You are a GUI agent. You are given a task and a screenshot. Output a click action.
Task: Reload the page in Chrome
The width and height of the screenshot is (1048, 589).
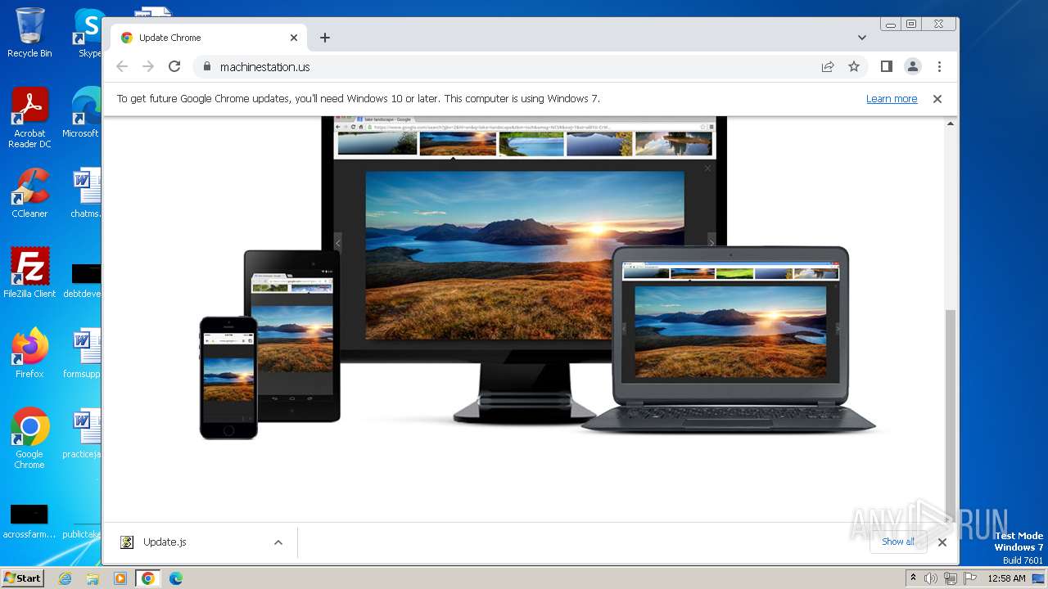coord(174,67)
